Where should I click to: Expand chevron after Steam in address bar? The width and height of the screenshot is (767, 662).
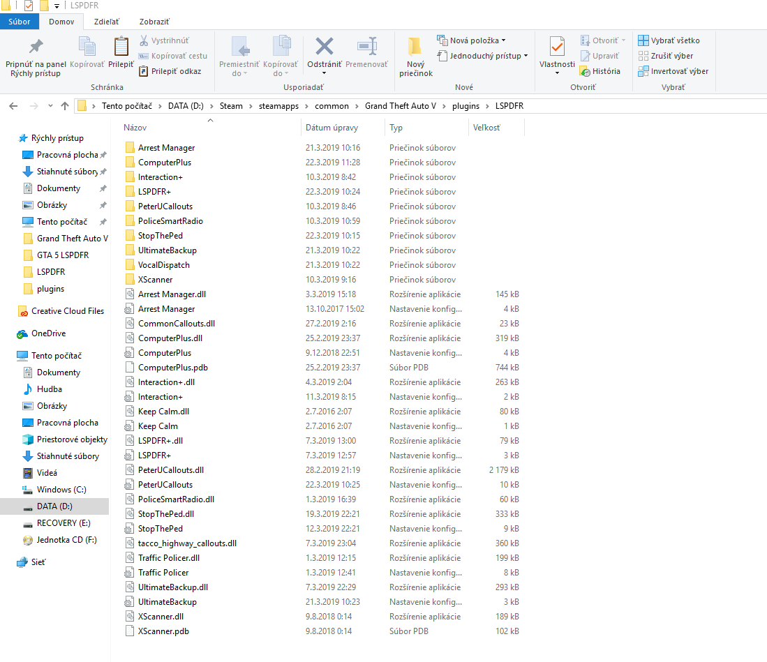point(251,106)
